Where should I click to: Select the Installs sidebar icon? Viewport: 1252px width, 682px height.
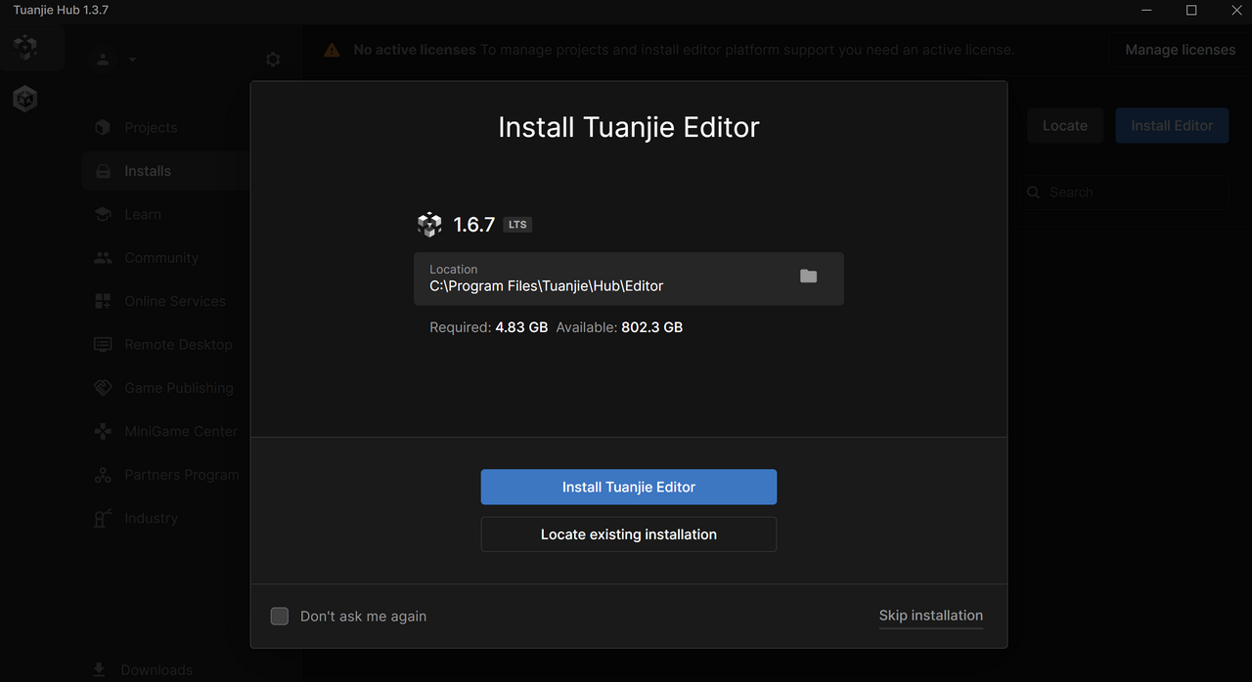tap(102, 170)
